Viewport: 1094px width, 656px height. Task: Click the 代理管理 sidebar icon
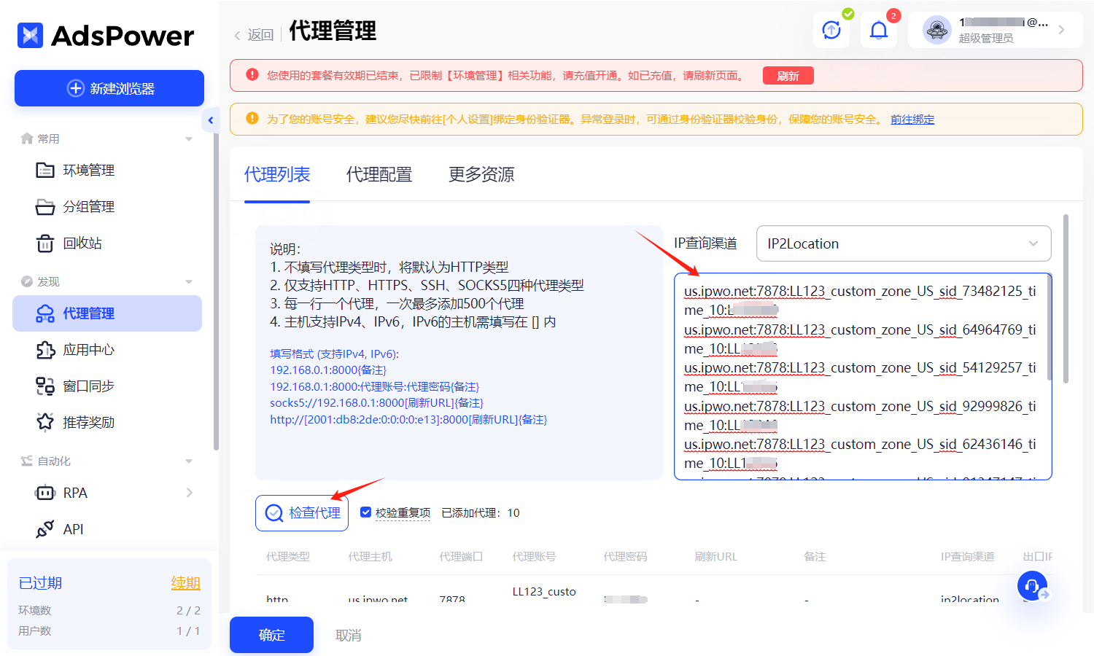pos(45,313)
